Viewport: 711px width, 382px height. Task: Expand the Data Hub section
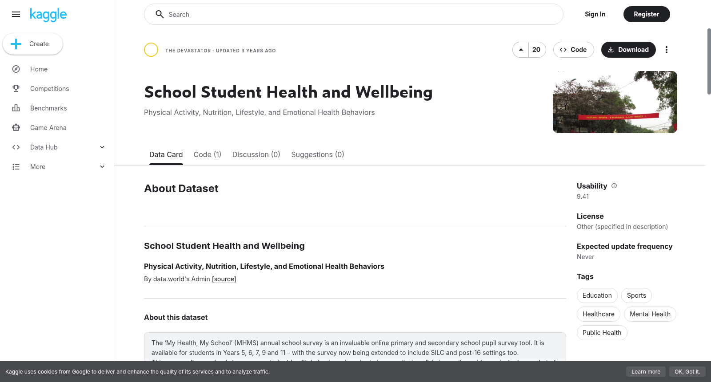click(x=102, y=147)
